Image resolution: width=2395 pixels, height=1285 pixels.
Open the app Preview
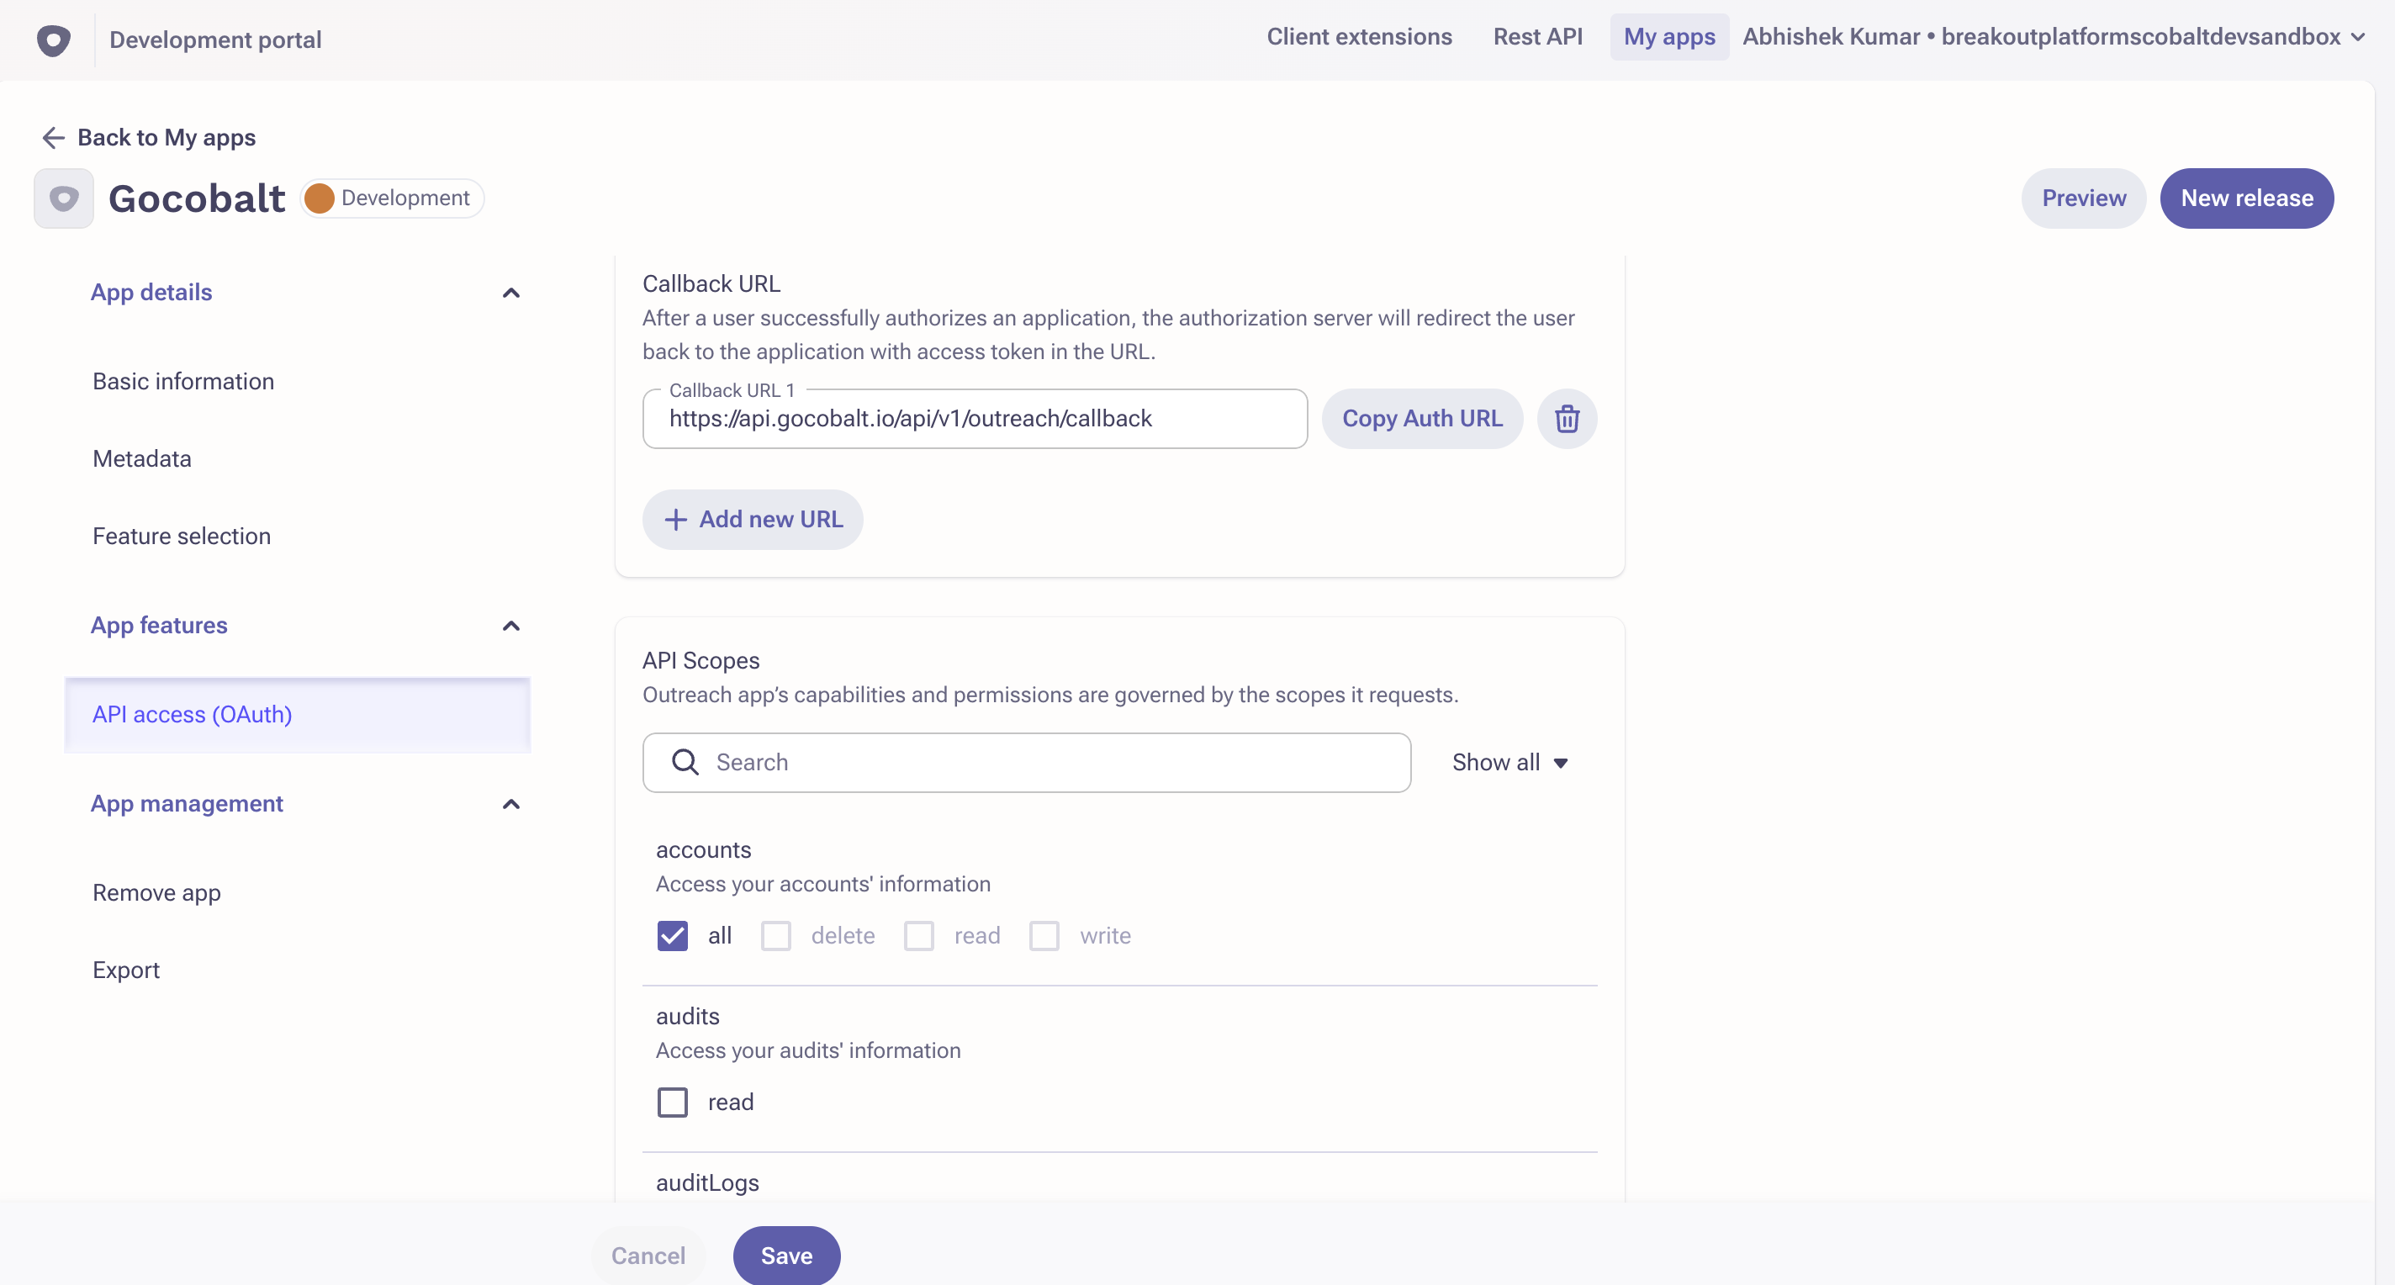click(2083, 197)
